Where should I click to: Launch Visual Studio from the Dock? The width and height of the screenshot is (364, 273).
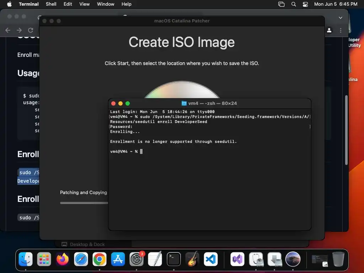coord(237,259)
